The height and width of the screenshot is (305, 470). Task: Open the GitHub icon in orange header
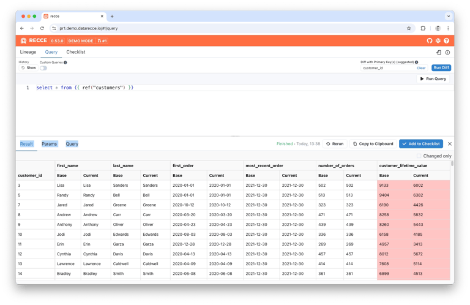[x=430, y=40]
